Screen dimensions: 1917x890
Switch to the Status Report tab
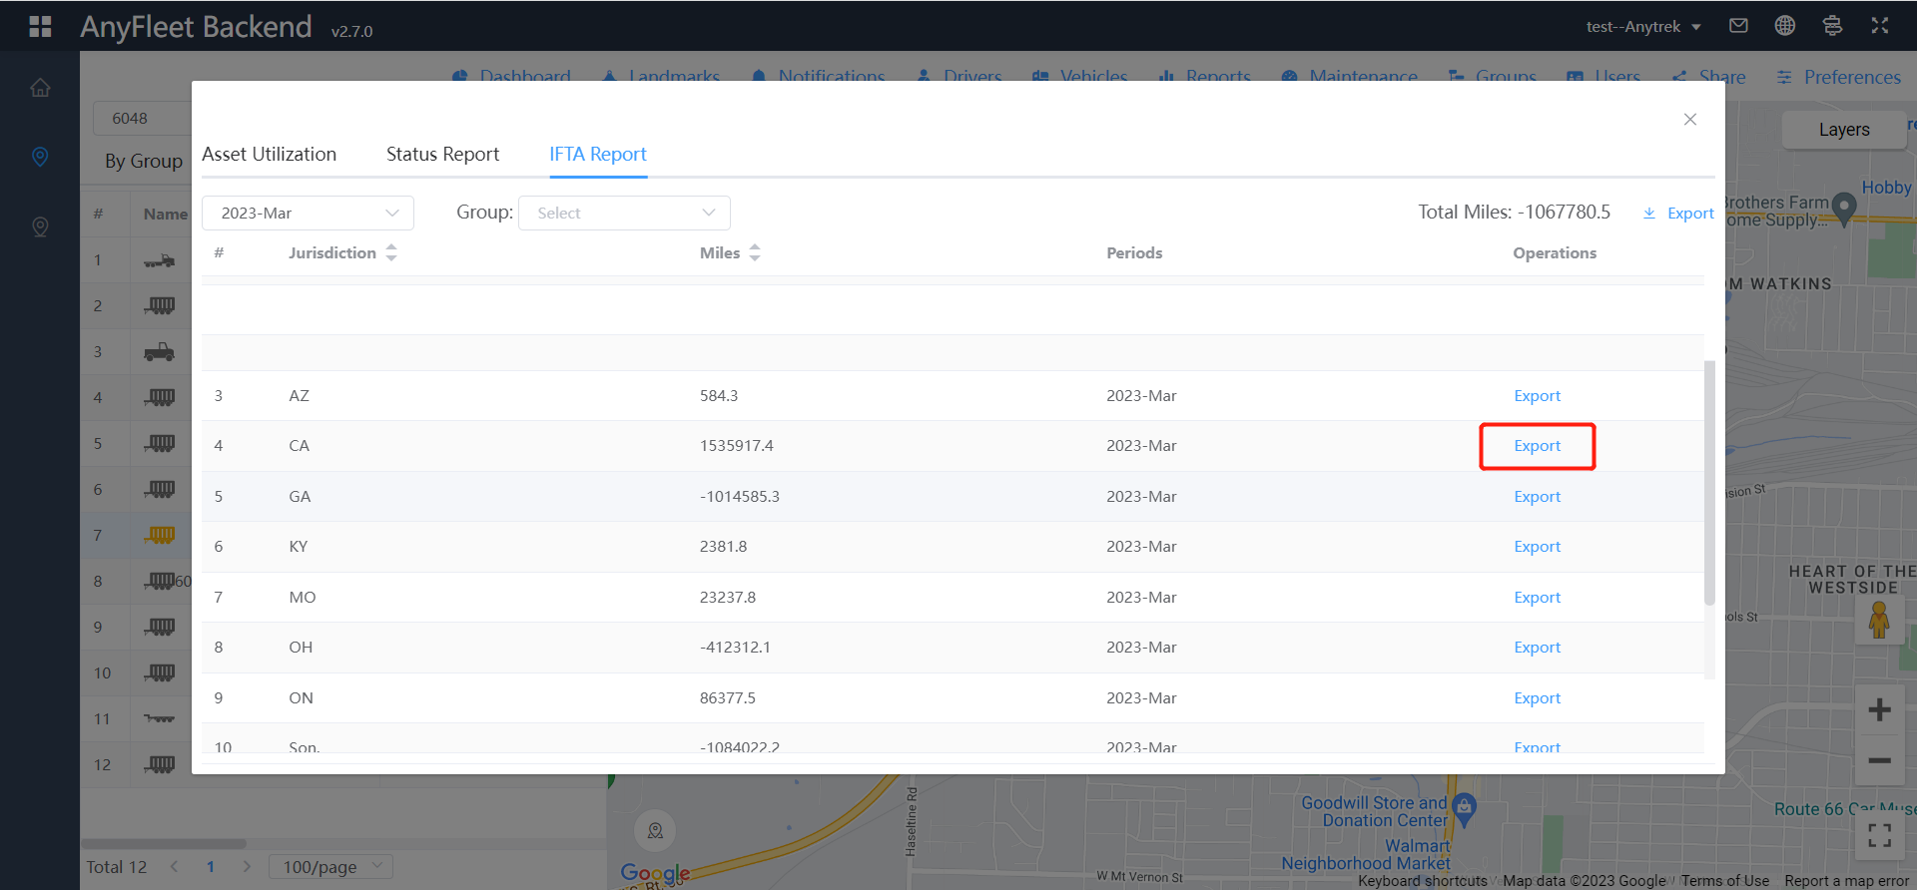pos(442,155)
